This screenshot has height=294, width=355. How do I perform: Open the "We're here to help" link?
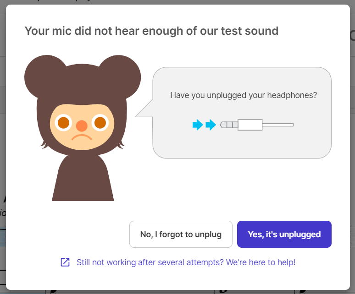(186, 262)
